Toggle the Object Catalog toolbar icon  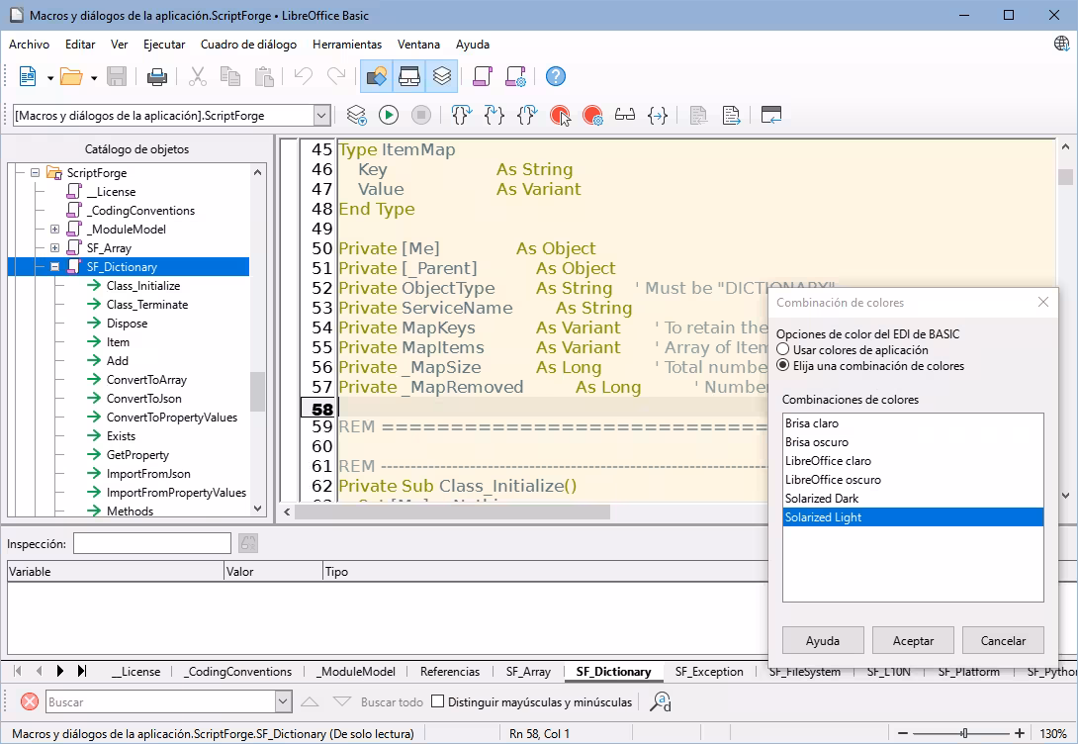377,76
